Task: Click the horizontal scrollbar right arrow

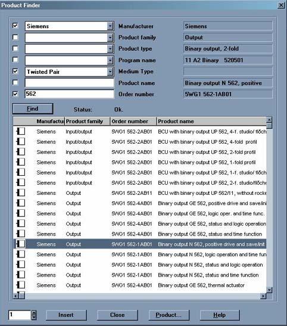Action: point(263,296)
